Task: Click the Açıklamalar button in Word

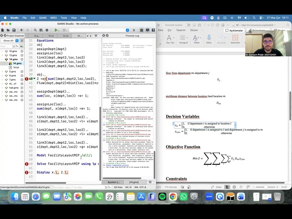Action: tap(234, 31)
